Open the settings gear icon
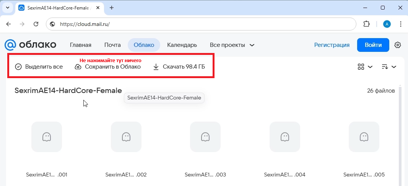408x186 pixels. [398, 45]
